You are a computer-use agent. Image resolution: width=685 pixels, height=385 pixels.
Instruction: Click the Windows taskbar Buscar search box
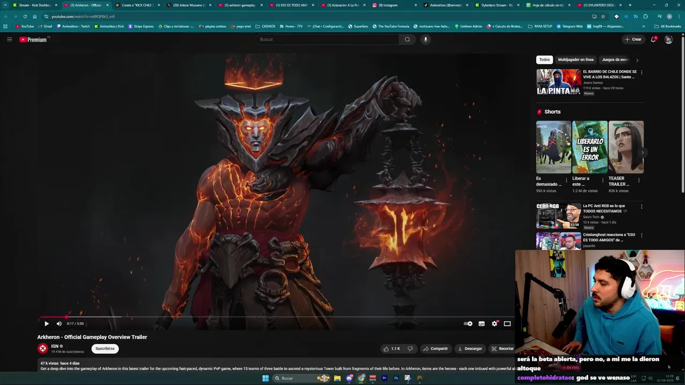point(301,378)
